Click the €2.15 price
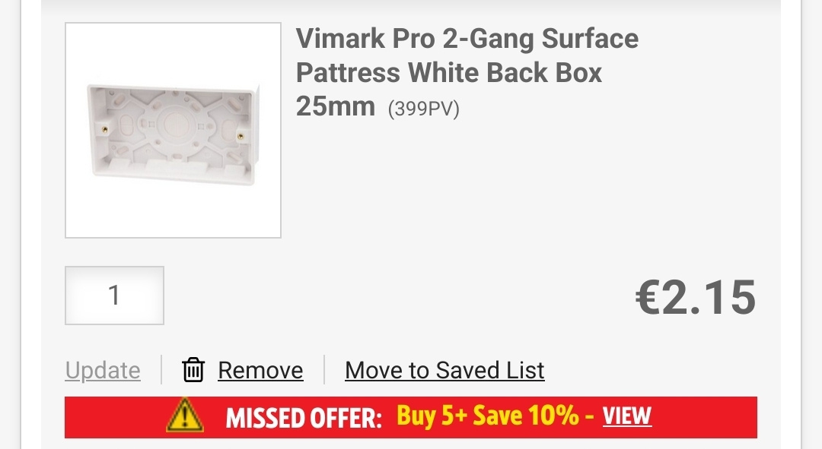Screen dimensions: 822x449 tap(696, 297)
